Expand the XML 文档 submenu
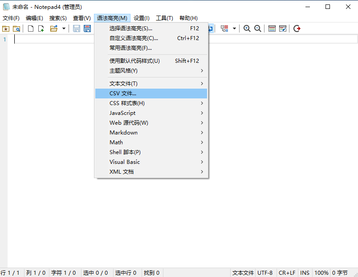Screen dimensions: 358x277 (x=151, y=172)
